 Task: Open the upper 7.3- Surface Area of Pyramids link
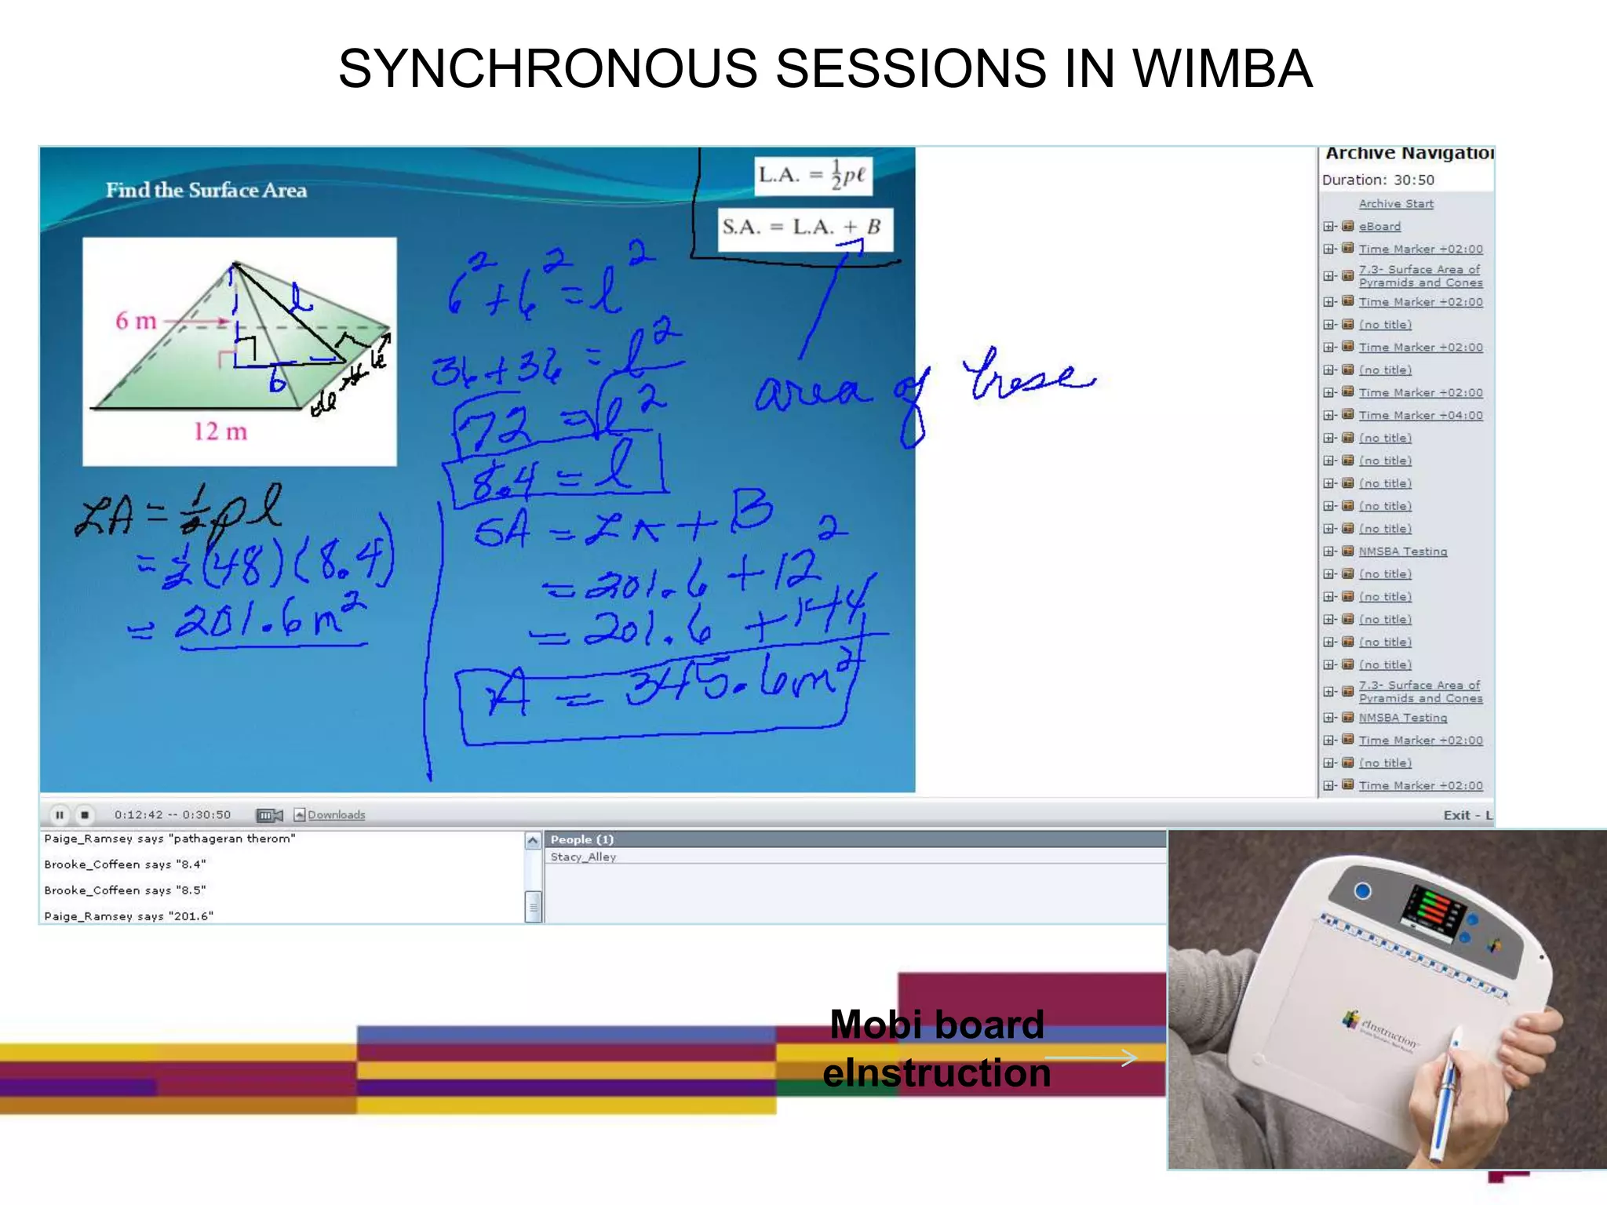pyautogui.click(x=1420, y=276)
